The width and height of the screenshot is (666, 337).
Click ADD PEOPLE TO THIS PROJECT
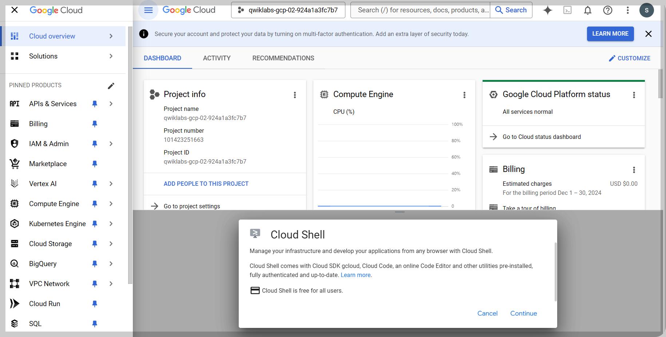(x=206, y=184)
